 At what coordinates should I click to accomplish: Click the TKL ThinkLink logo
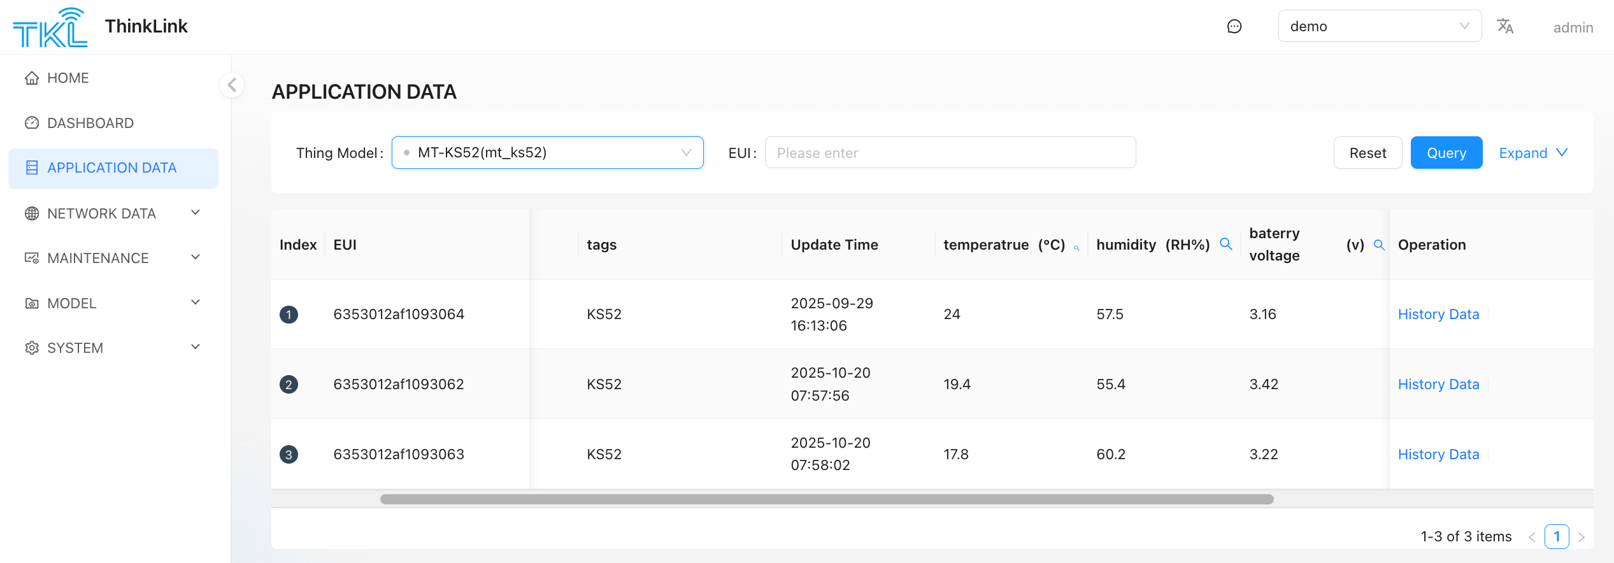point(50,27)
